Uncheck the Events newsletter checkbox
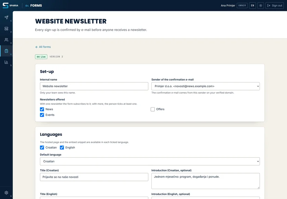Viewport: 287px width, 199px height. pyautogui.click(x=42, y=115)
